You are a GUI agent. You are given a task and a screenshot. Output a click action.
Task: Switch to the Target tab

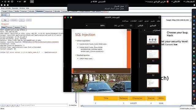tap(4, 11)
